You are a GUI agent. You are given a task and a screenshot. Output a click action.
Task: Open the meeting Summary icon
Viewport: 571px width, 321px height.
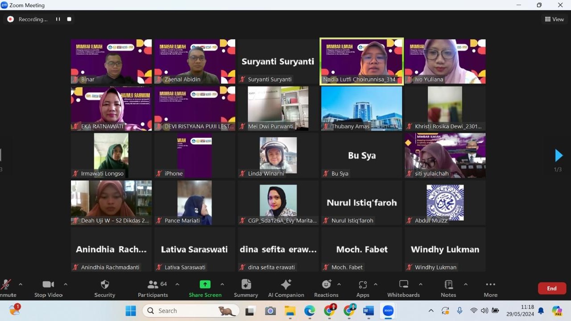tap(246, 285)
